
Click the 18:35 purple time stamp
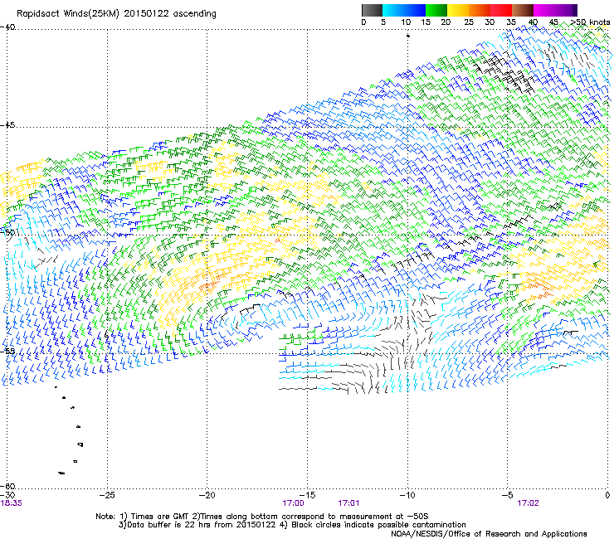[x=12, y=503]
